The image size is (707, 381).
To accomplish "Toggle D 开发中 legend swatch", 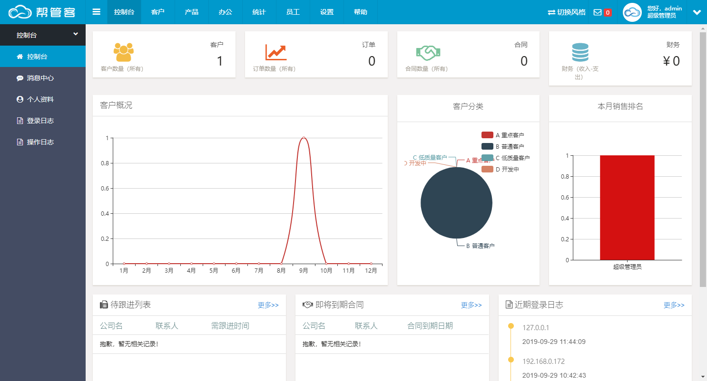I will (x=487, y=169).
